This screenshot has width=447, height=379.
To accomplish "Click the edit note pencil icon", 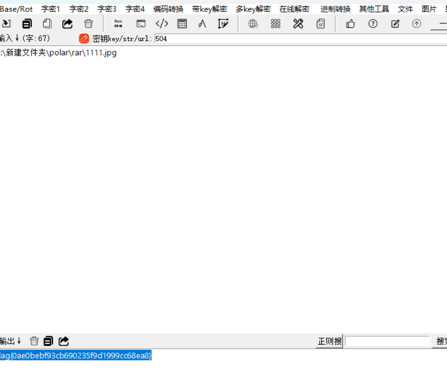I will pyautogui.click(x=395, y=23).
